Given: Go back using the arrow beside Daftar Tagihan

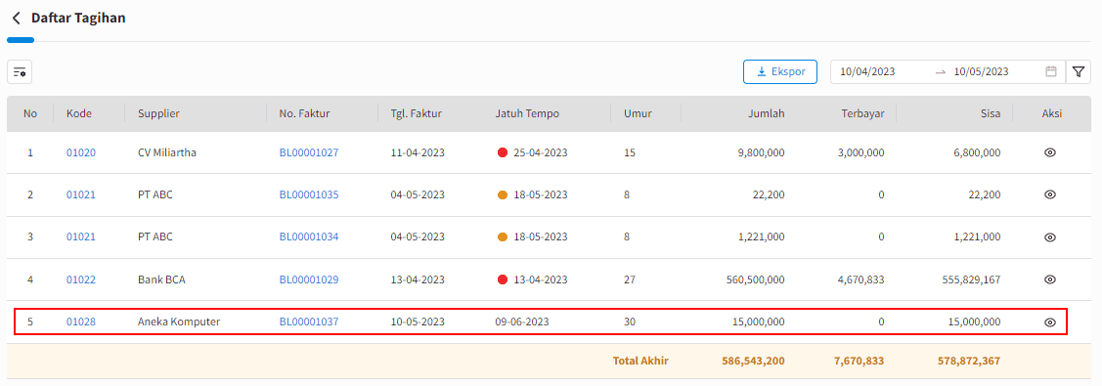Looking at the screenshot, I should pyautogui.click(x=17, y=19).
